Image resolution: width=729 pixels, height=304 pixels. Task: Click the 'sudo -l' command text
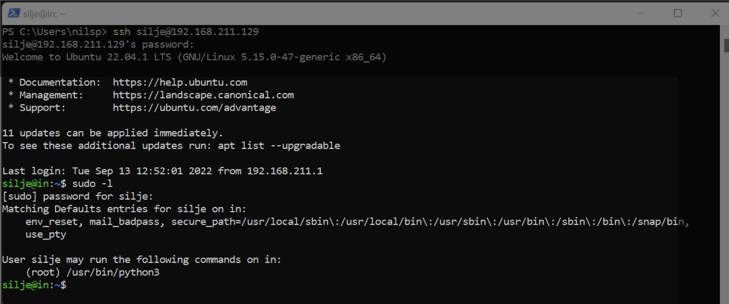click(x=92, y=184)
